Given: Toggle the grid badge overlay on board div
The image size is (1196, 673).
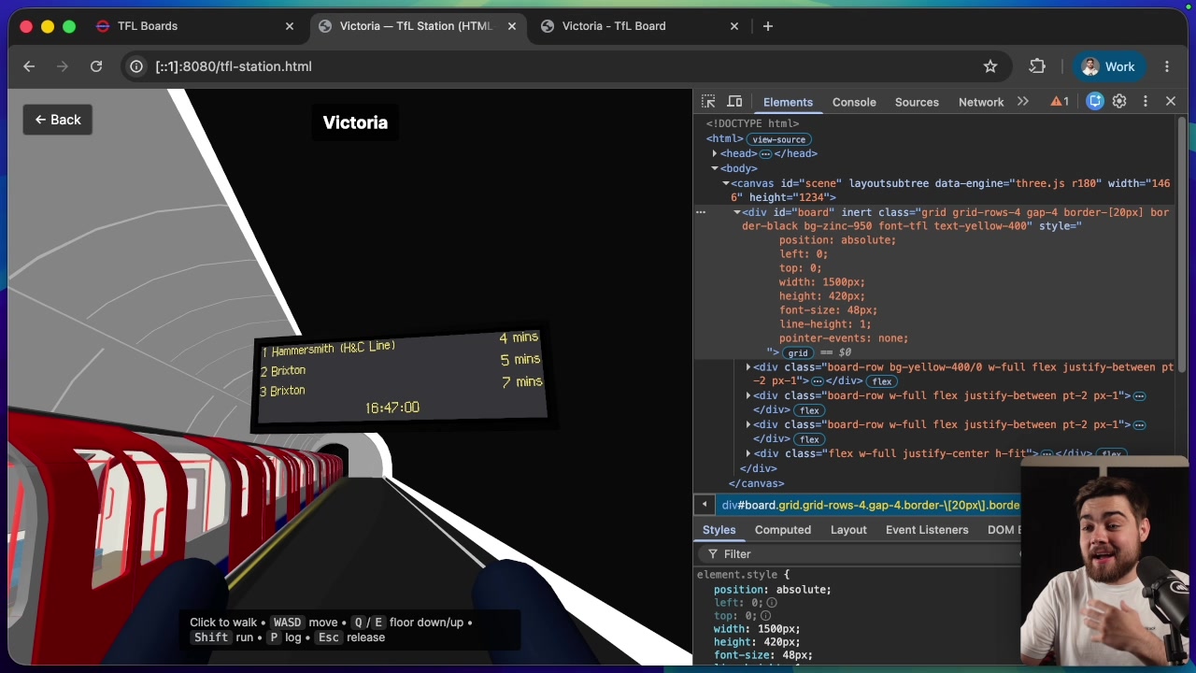Looking at the screenshot, I should click(797, 353).
